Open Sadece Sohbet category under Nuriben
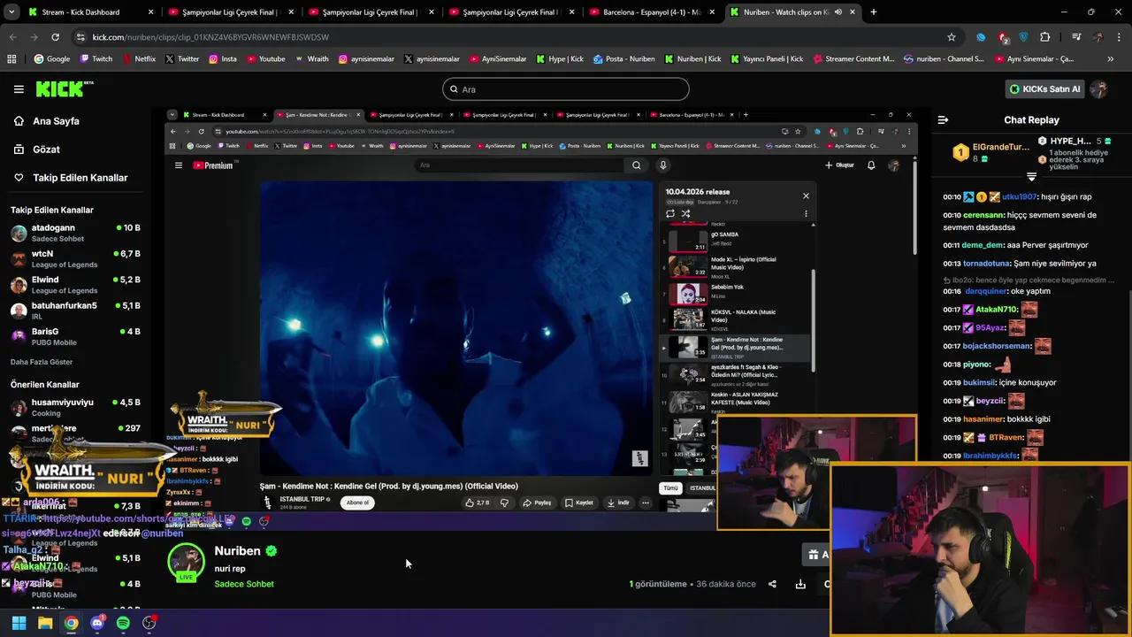This screenshot has width=1132, height=637. (244, 584)
